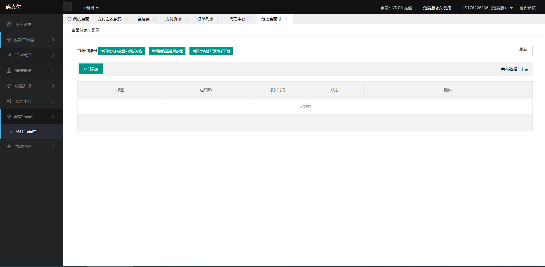The image size is (545, 267).
Task: Expand the 收款二维码 sidebar menu
Action: coord(32,40)
